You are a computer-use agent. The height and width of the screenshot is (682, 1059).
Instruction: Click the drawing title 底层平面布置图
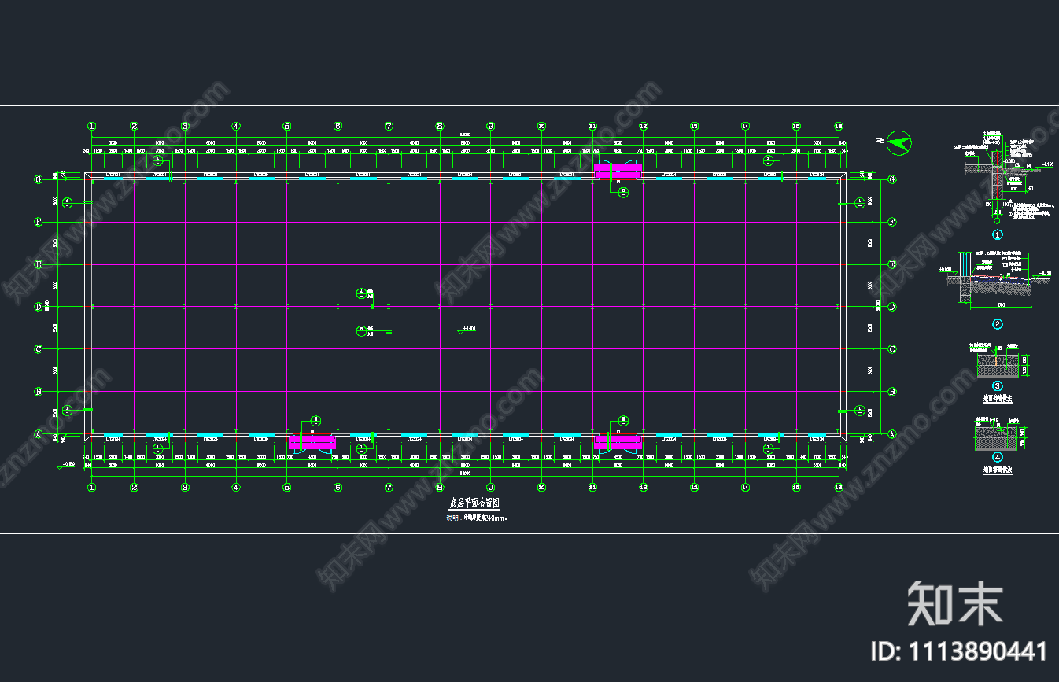coord(474,503)
